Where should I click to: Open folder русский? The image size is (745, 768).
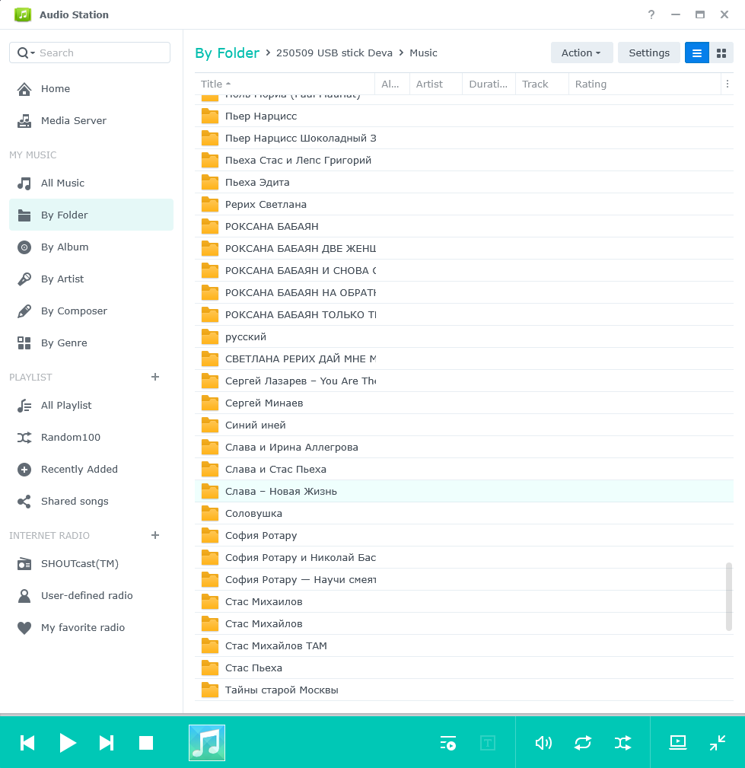(x=464, y=337)
